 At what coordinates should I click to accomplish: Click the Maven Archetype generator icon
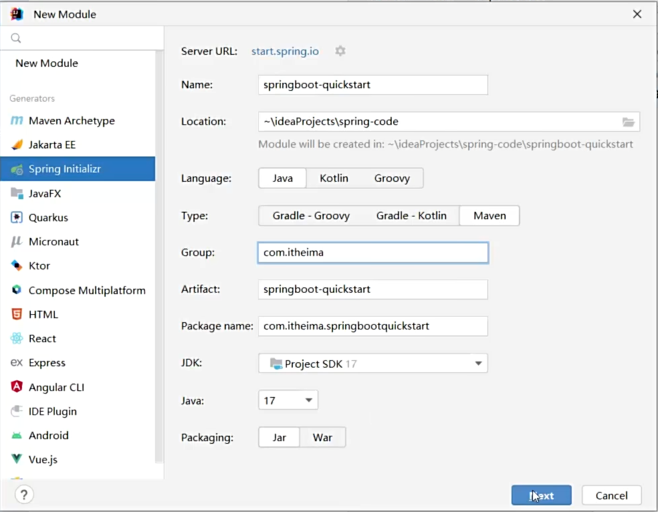click(16, 121)
